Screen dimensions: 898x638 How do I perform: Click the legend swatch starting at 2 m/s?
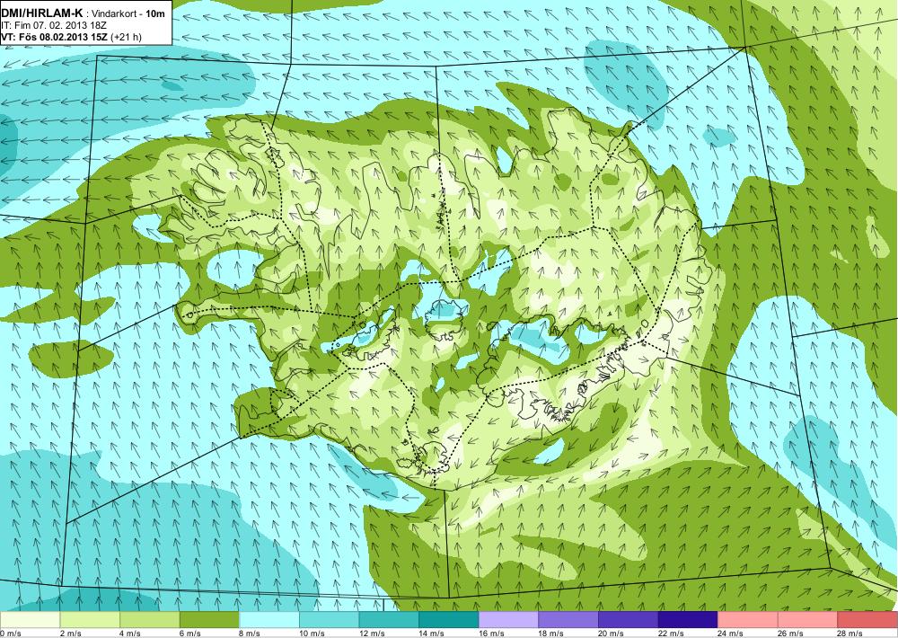click(90, 620)
